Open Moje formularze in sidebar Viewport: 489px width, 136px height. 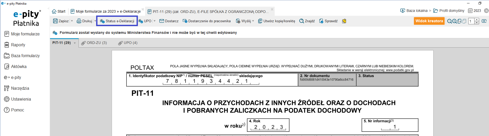click(22, 34)
